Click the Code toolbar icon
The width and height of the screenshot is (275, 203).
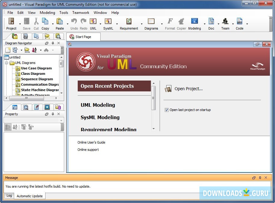click(x=239, y=21)
